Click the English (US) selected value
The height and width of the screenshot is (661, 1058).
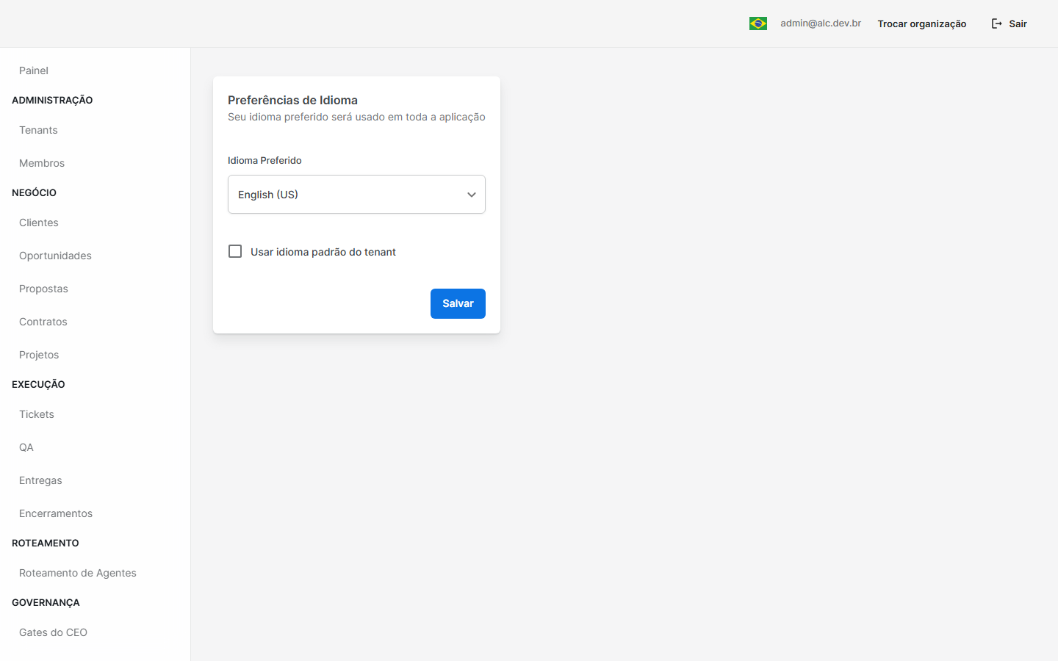[268, 195]
